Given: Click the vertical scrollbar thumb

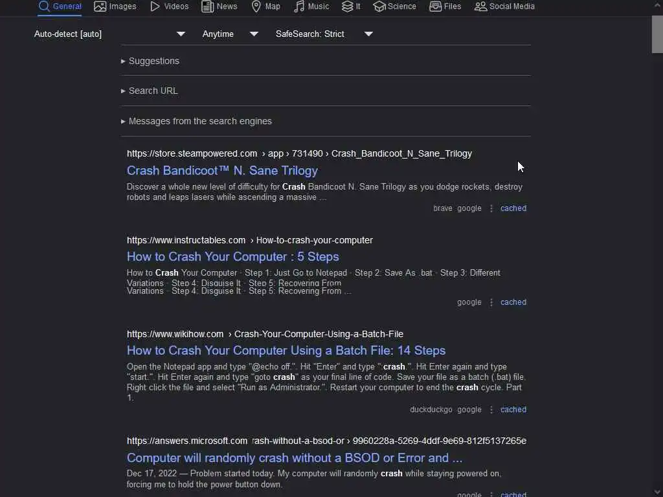Looking at the screenshot, I should 657,35.
